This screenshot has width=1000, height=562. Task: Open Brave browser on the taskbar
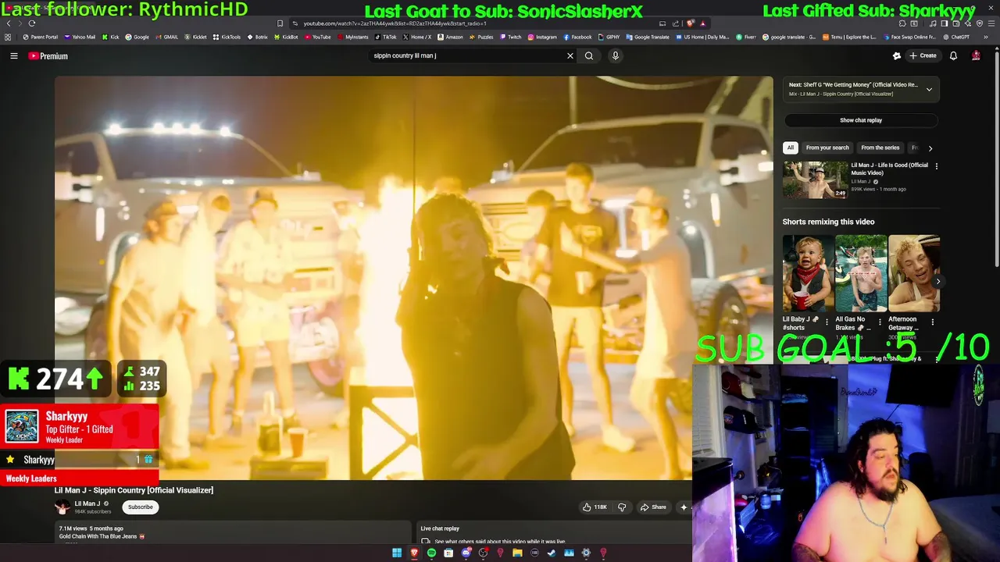point(414,553)
